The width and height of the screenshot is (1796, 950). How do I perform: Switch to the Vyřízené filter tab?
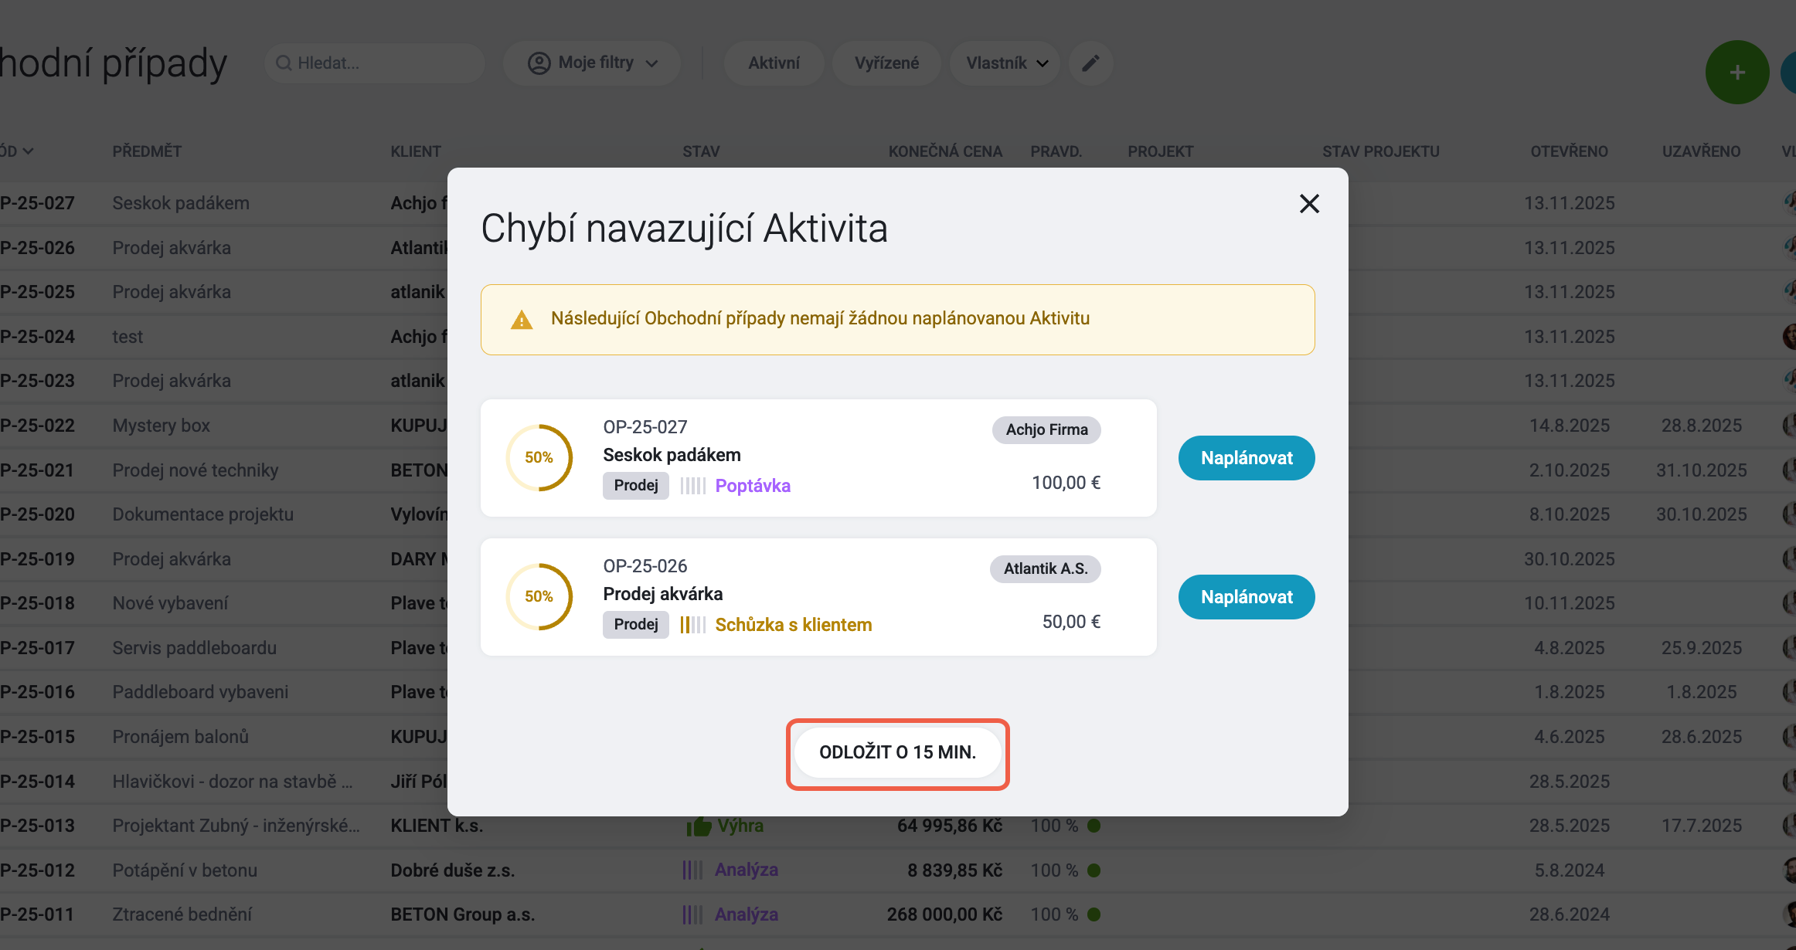886,63
